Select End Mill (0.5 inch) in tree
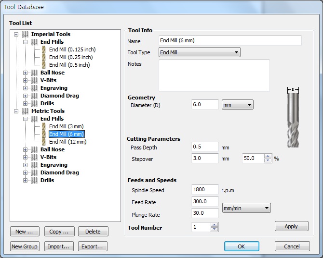323x258 pixels. (x=69, y=65)
